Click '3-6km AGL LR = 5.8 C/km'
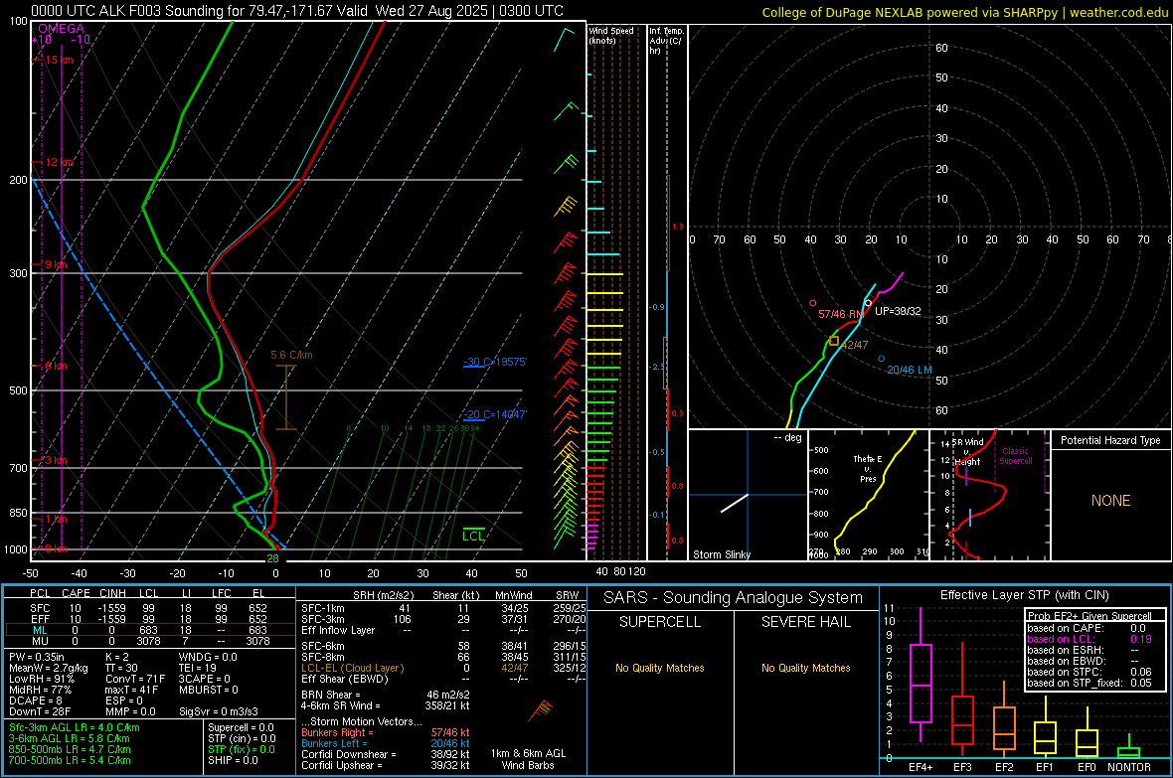This screenshot has width=1173, height=778. point(70,738)
